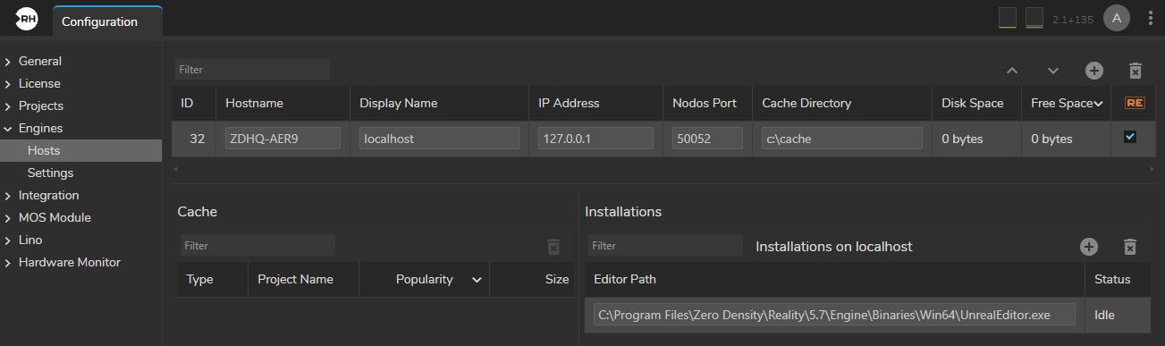Open the three-dot options menu

pyautogui.click(x=1150, y=18)
